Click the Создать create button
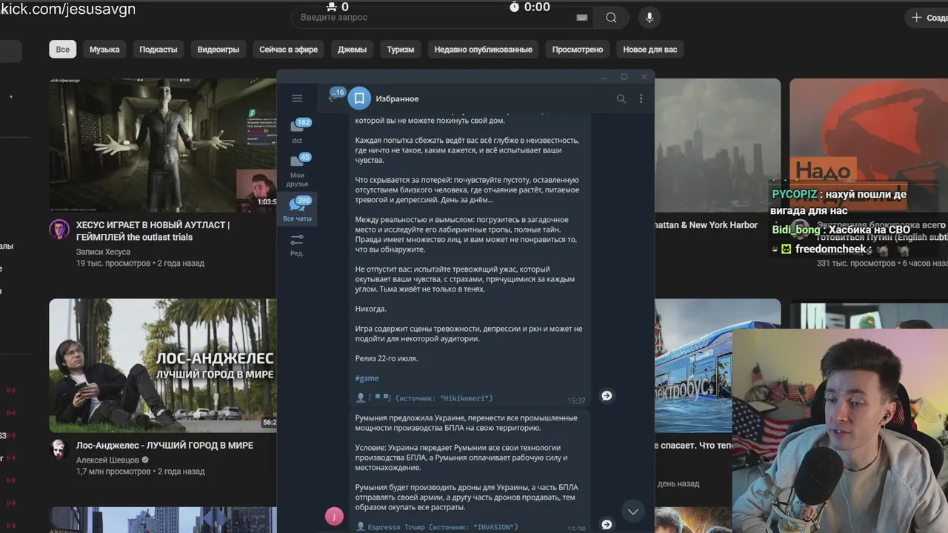The height and width of the screenshot is (533, 948). (928, 18)
